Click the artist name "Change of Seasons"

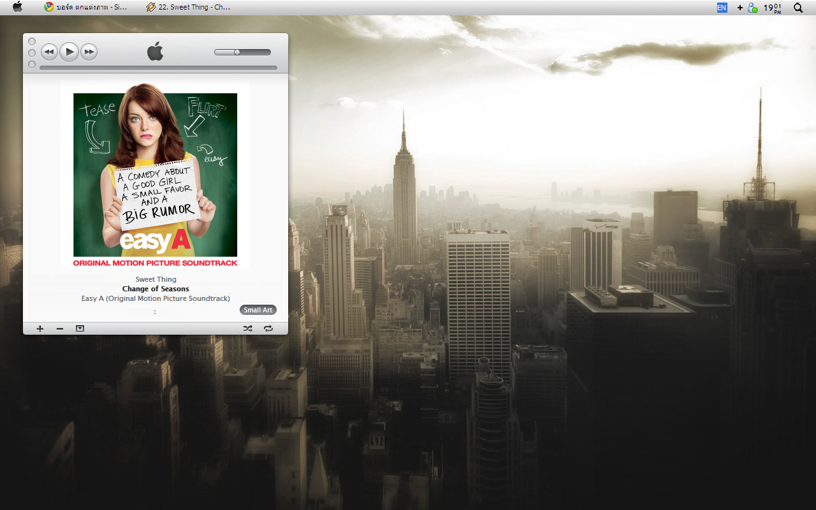pos(156,289)
